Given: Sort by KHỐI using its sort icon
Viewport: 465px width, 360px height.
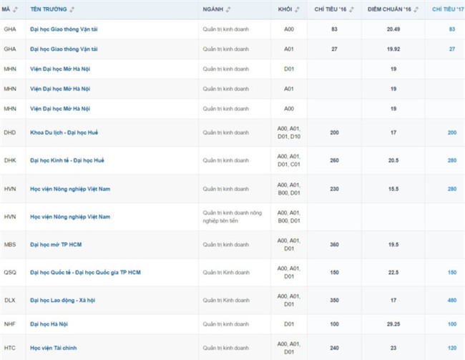Looking at the screenshot, I should point(298,9).
